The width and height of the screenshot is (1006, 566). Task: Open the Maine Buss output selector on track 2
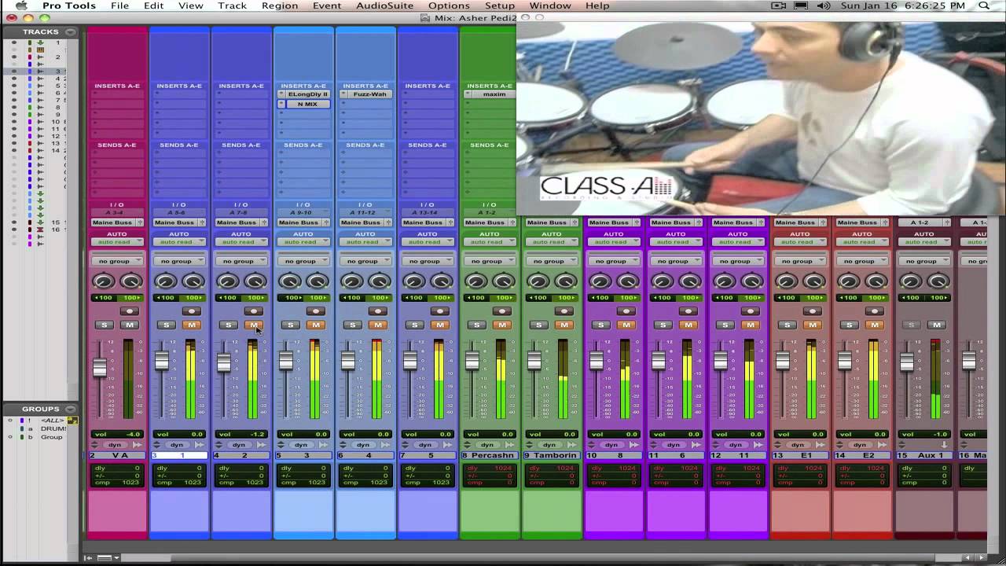[241, 222]
